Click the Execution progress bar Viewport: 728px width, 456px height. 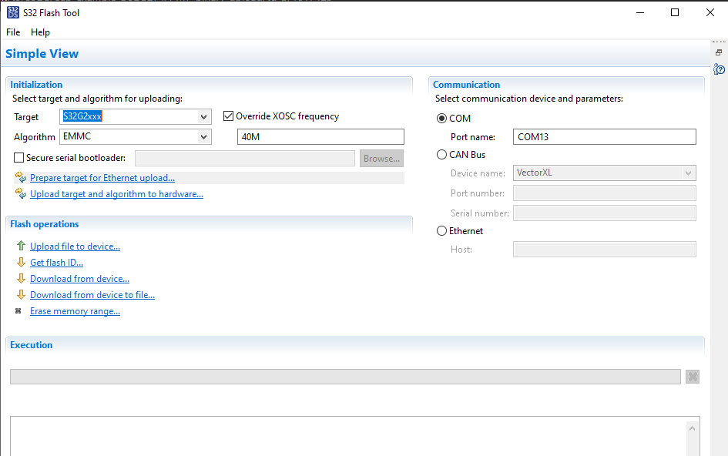[x=344, y=376]
